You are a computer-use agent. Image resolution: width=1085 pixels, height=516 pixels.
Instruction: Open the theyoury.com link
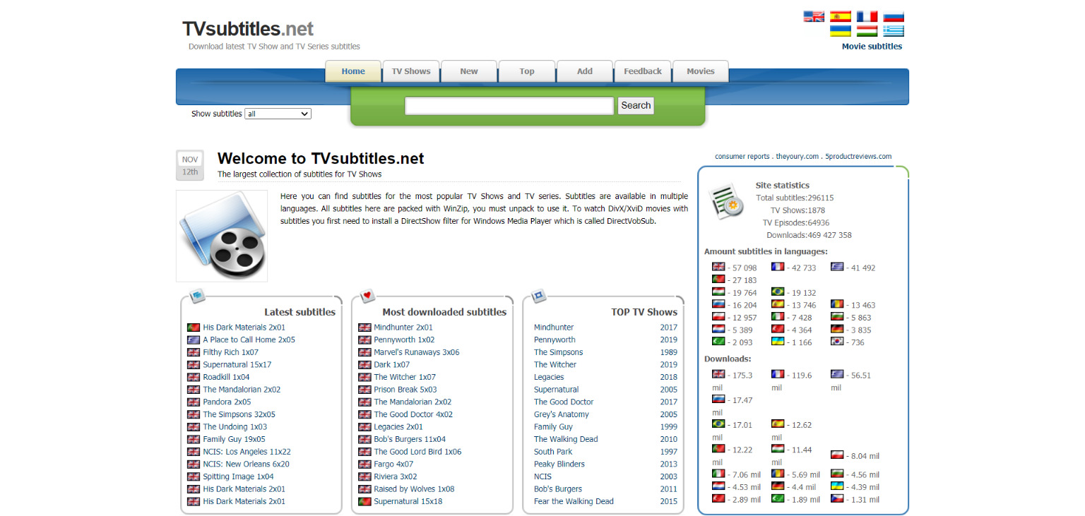click(798, 157)
